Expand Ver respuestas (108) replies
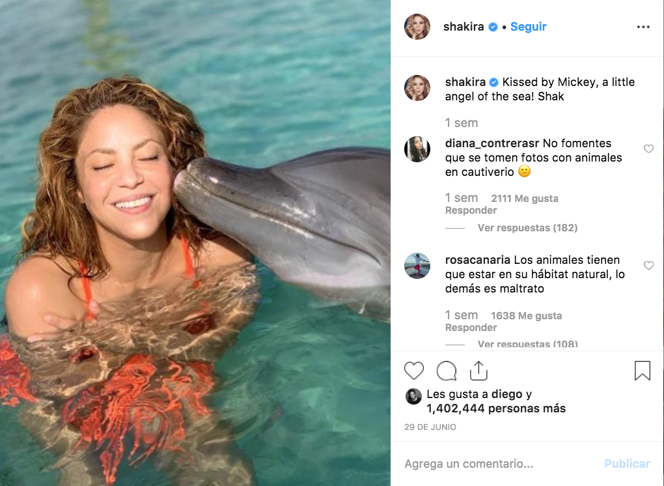Viewport: 664px width, 486px height. [527, 344]
